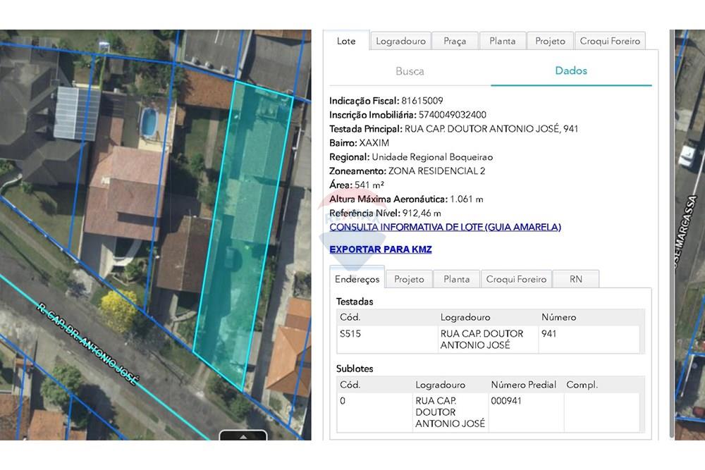Select the 000941 Número Predial cell

(x=505, y=401)
